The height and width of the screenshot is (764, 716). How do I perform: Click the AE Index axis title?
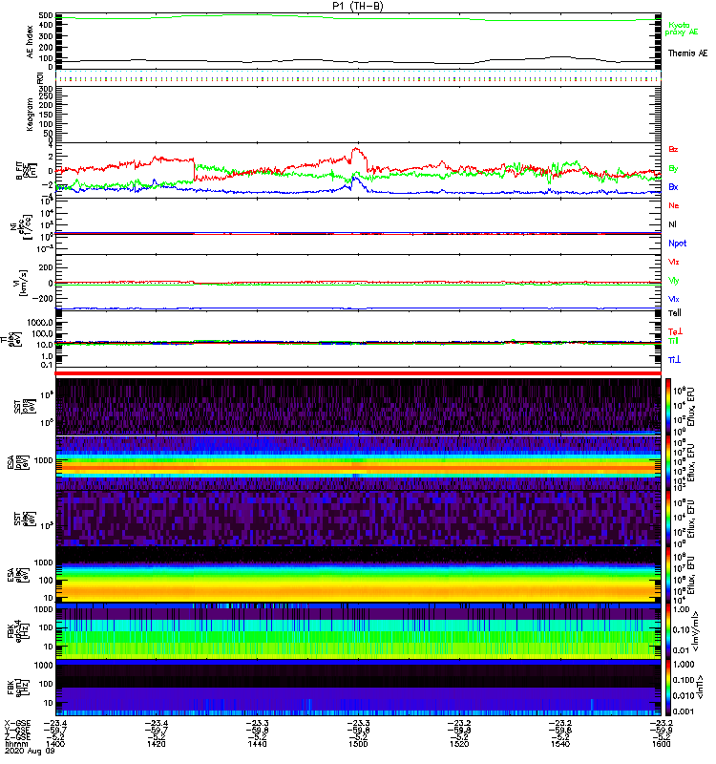coord(30,42)
